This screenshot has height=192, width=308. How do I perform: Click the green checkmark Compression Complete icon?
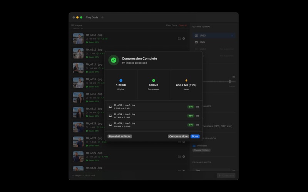coord(114,60)
